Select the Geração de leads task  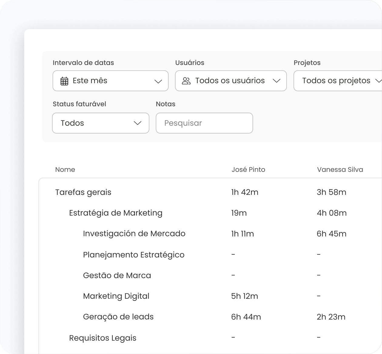(118, 317)
